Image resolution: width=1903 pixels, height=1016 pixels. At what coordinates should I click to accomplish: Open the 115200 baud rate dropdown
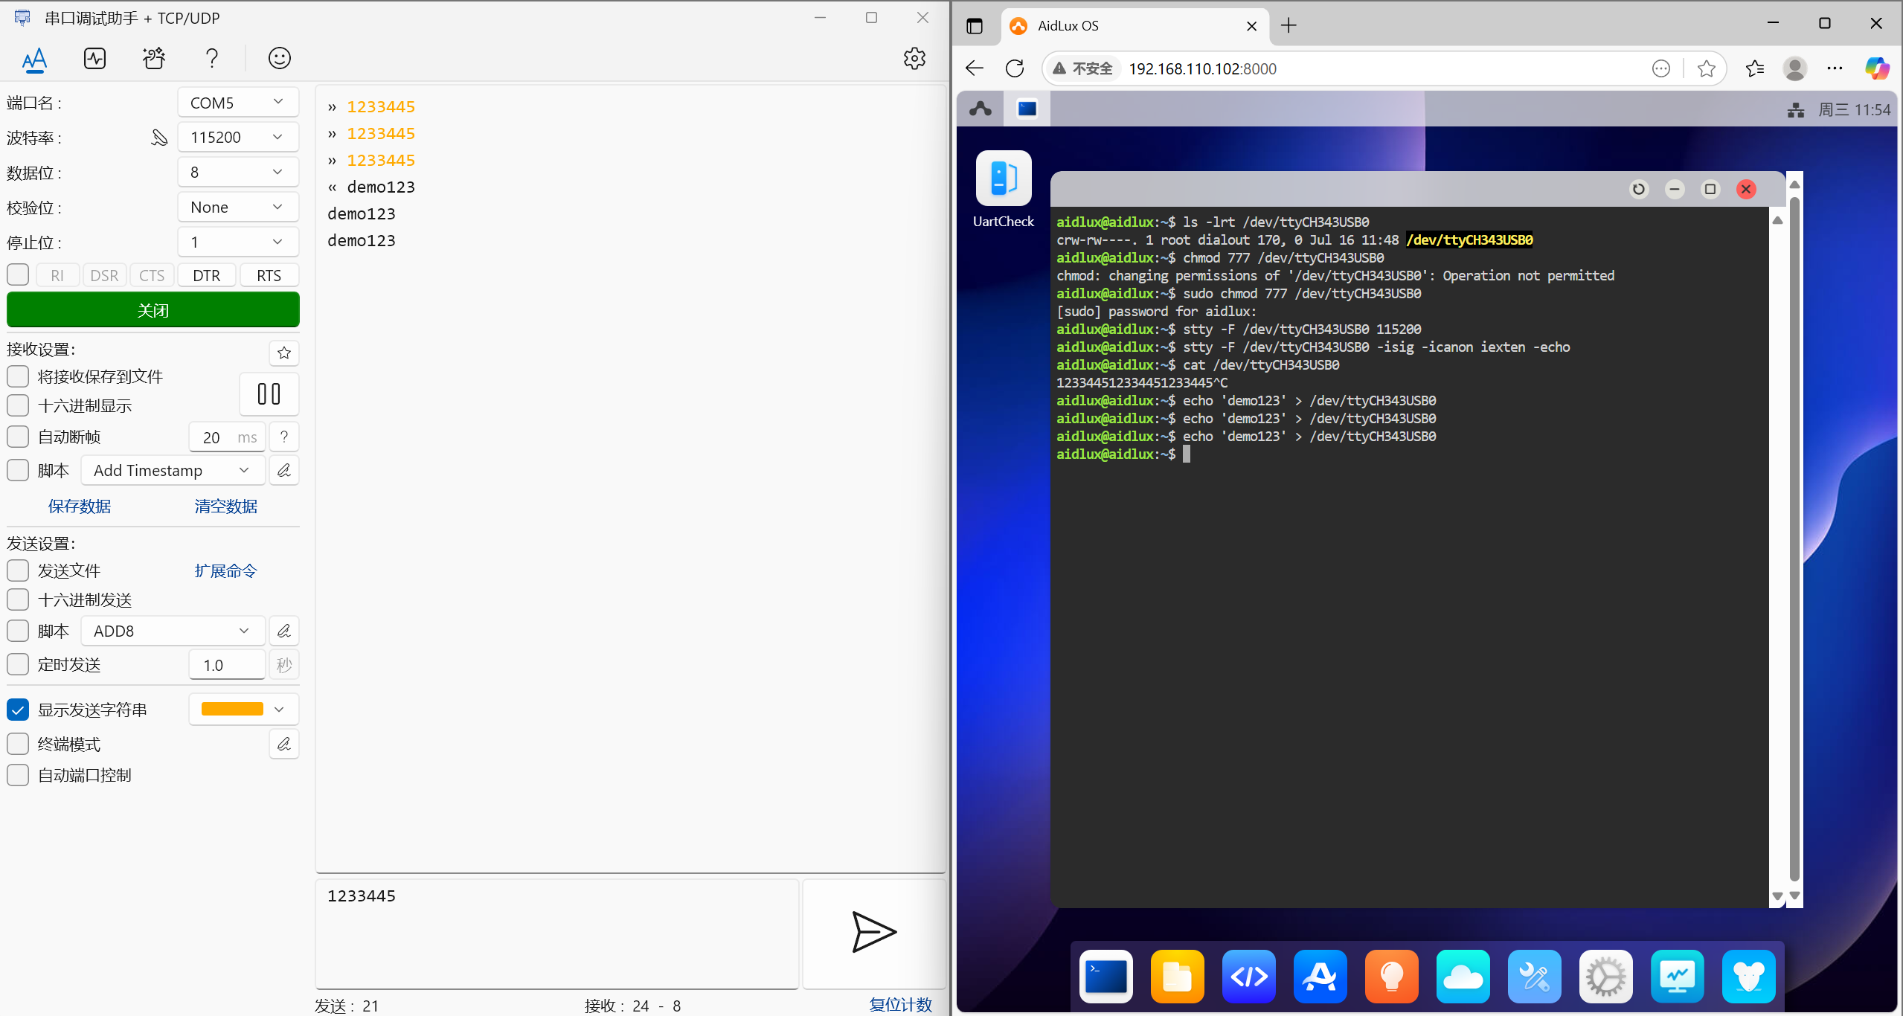point(238,137)
